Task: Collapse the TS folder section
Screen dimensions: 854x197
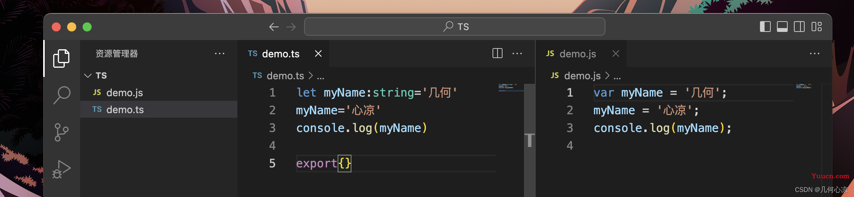Action: click(x=159, y=75)
